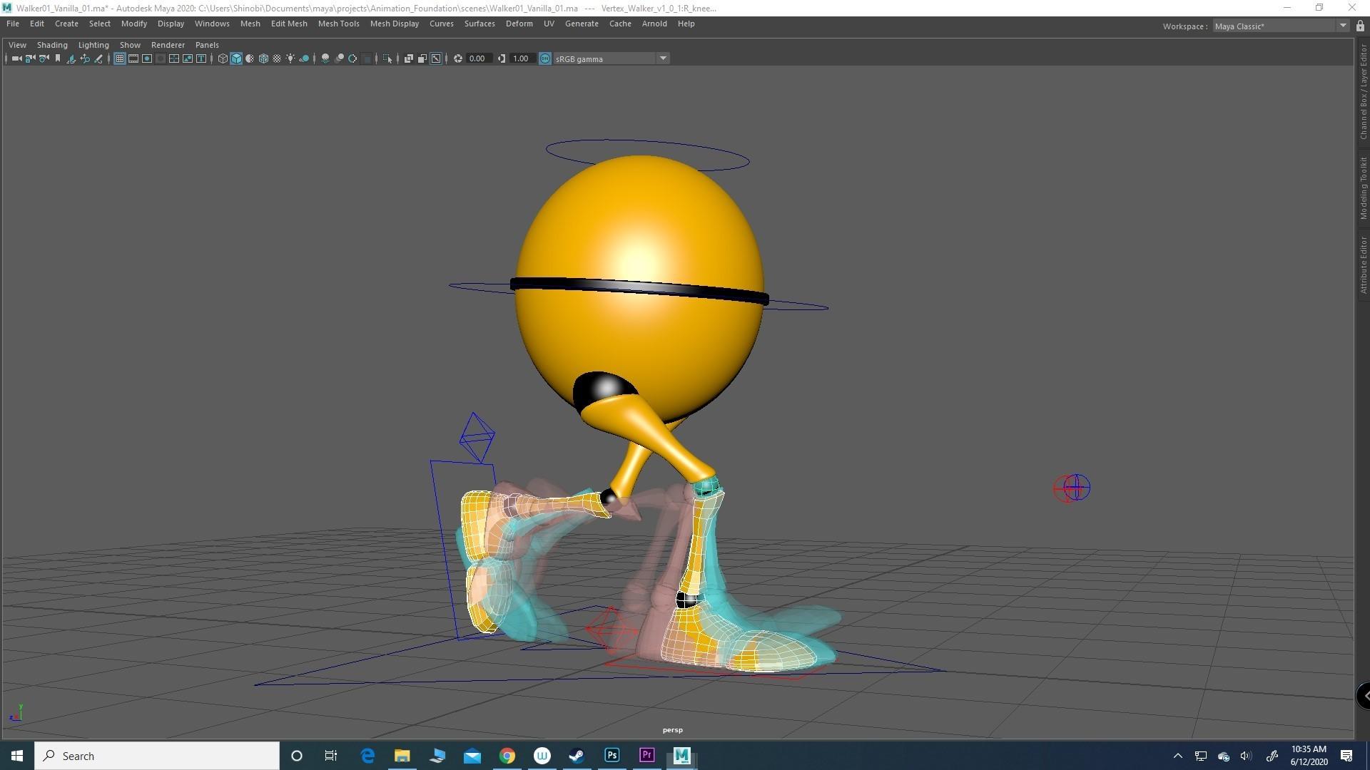Expand the Workspace Maya Classic dropdown
1370x770 pixels.
tap(1342, 26)
